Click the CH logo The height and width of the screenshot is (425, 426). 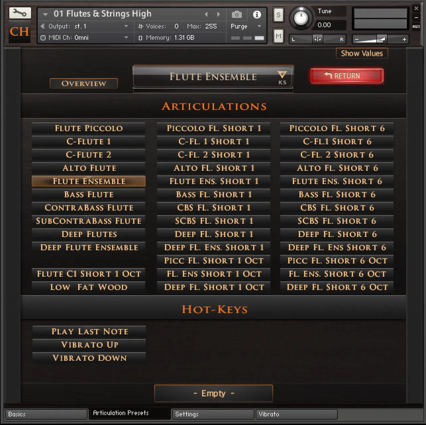[x=20, y=32]
